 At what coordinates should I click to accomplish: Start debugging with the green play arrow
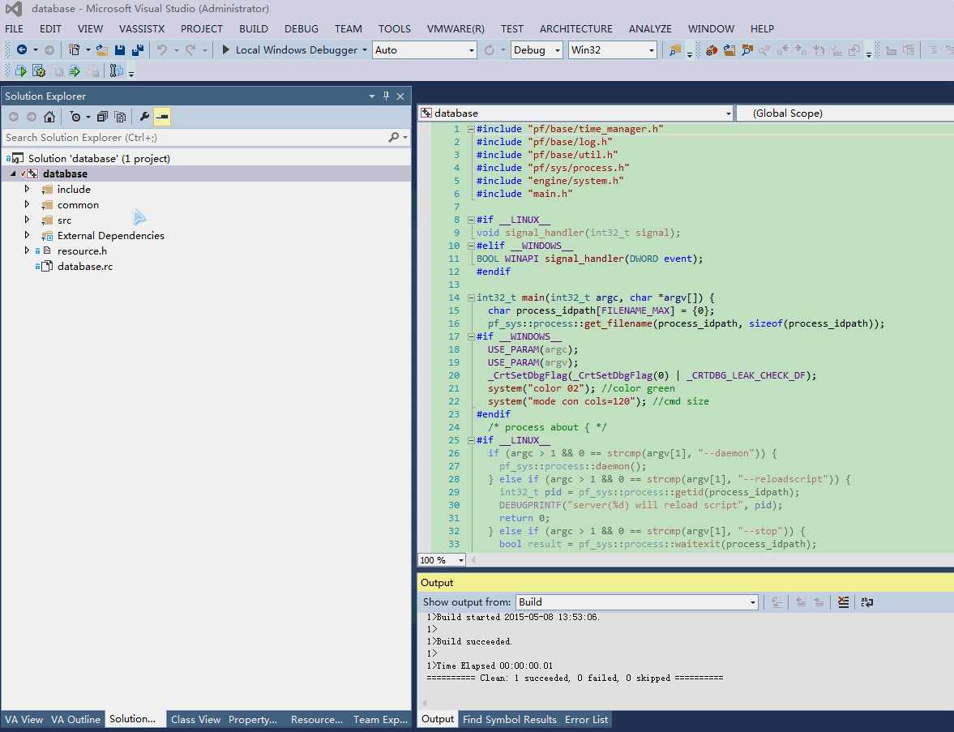225,50
